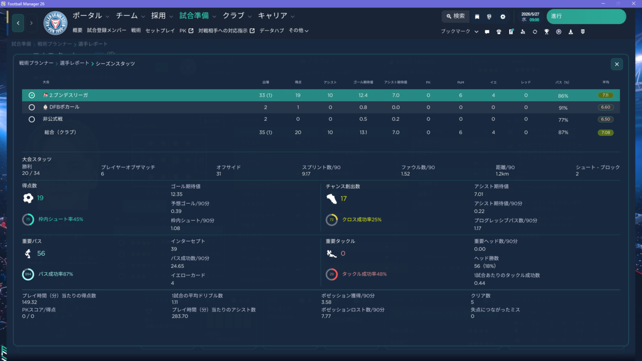642x361 pixels.
Task: Click the タックル成功率48% progress ring
Action: (x=331, y=274)
